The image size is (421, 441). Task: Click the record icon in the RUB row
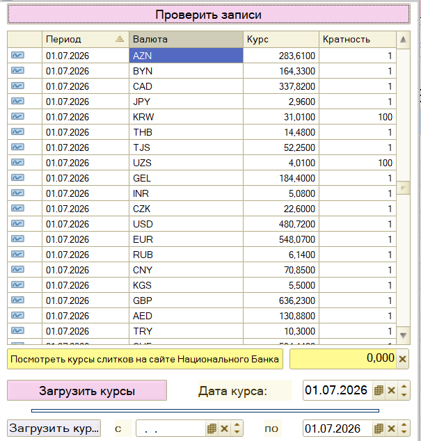pyautogui.click(x=17, y=254)
